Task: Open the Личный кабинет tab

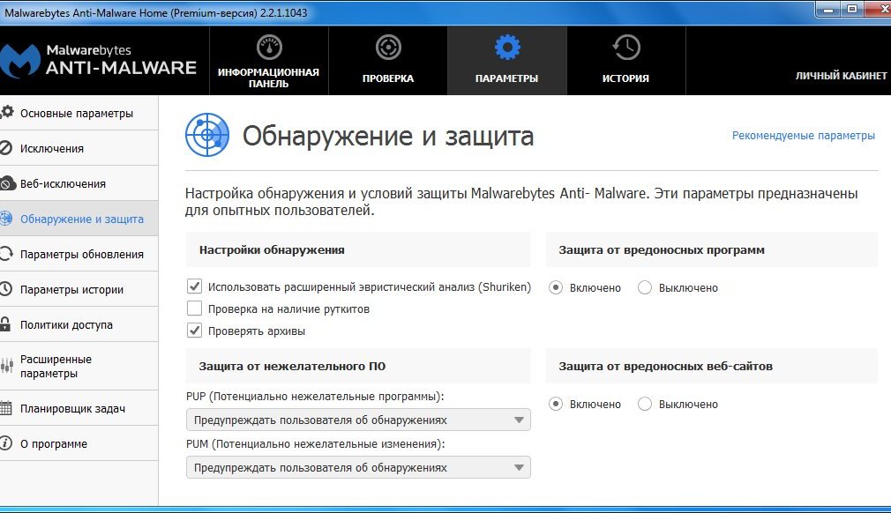Action: (841, 76)
